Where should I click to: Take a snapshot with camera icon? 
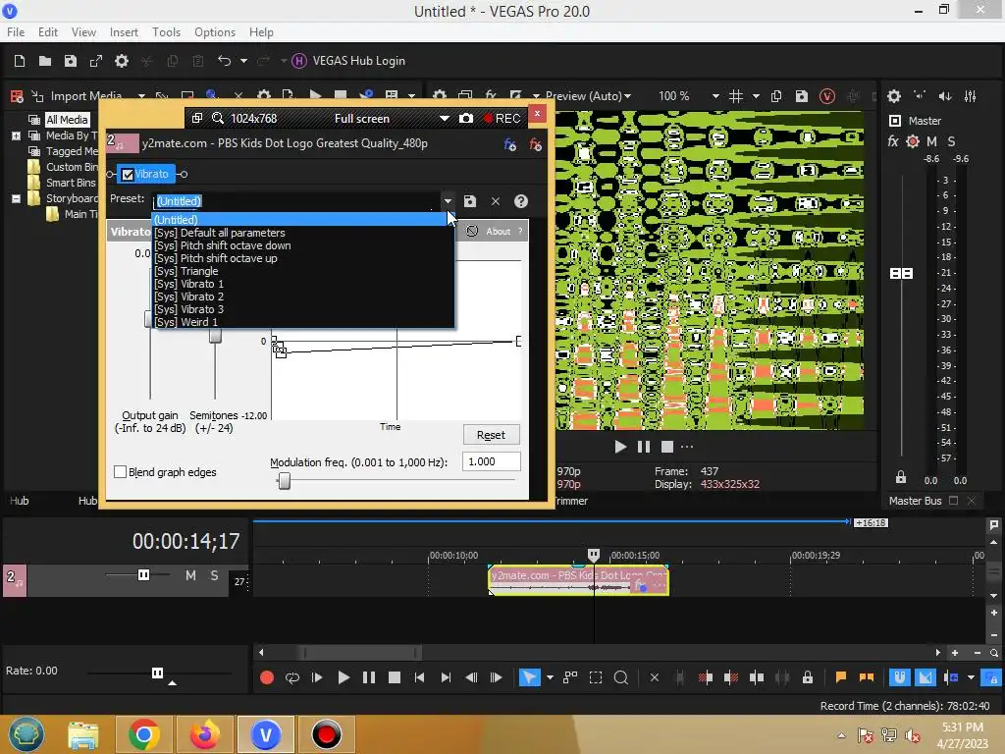pos(466,119)
